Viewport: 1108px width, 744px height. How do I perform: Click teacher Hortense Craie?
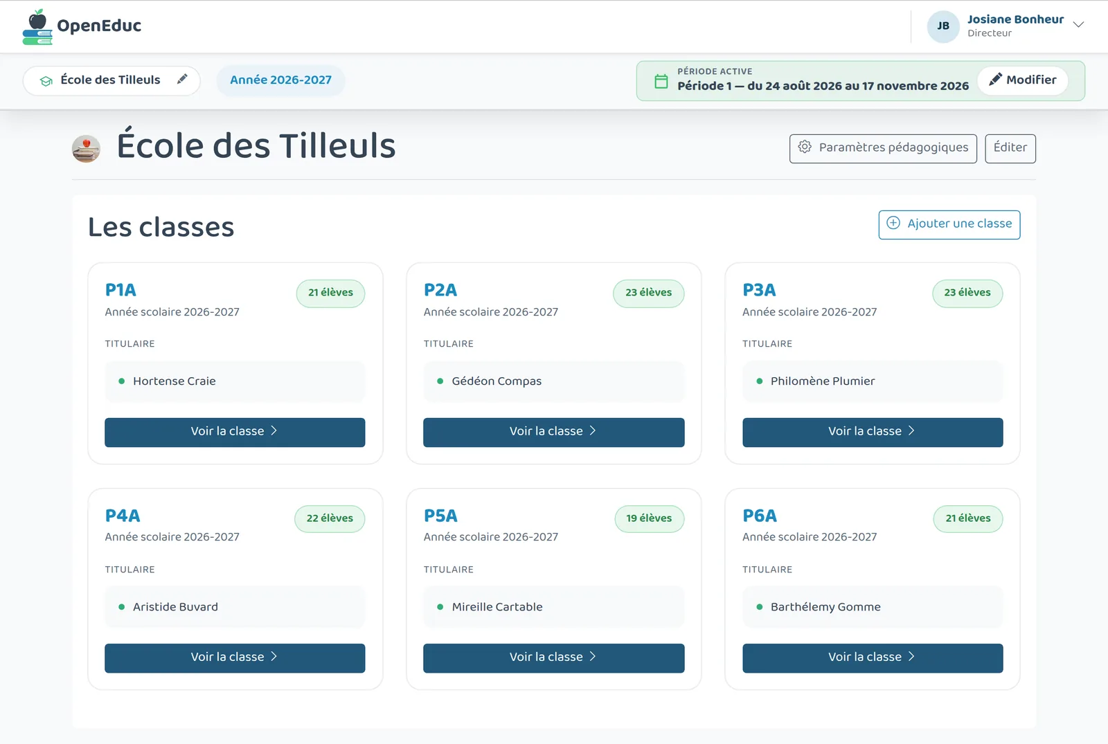175,381
